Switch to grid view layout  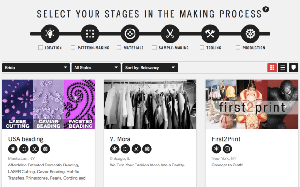(272, 67)
